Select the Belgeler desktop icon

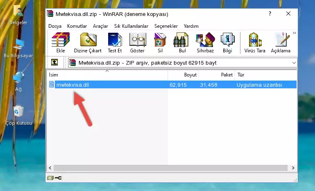pos(18,15)
